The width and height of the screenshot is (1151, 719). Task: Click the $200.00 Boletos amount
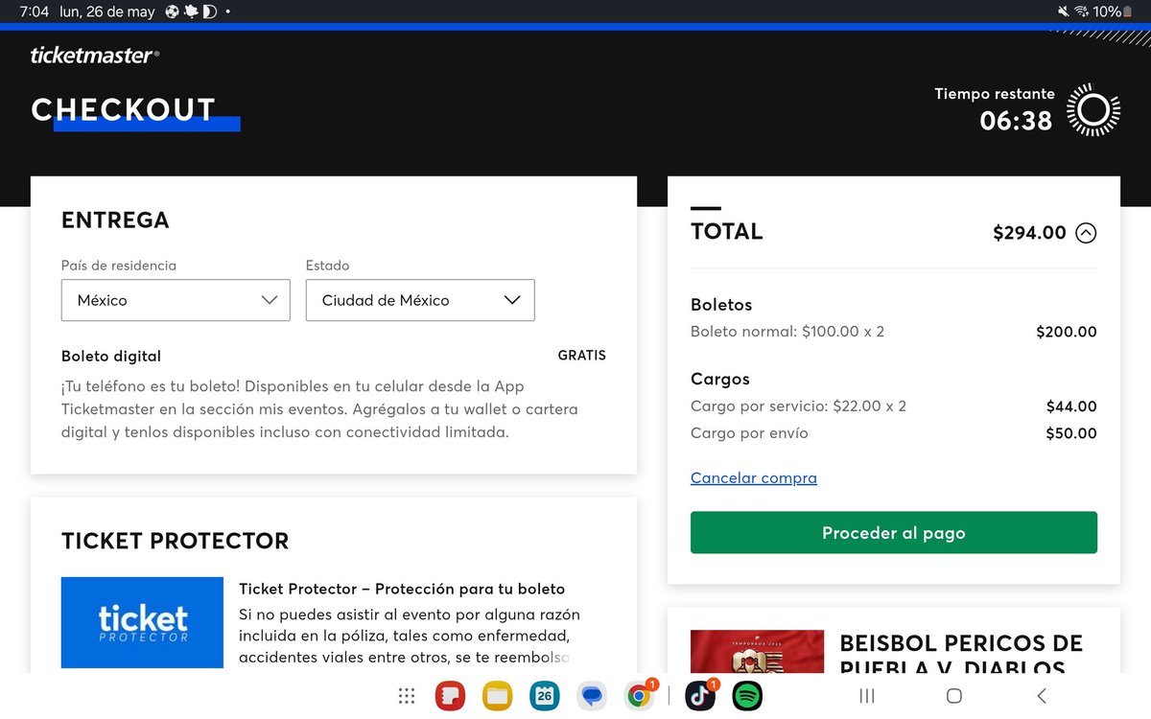point(1067,332)
